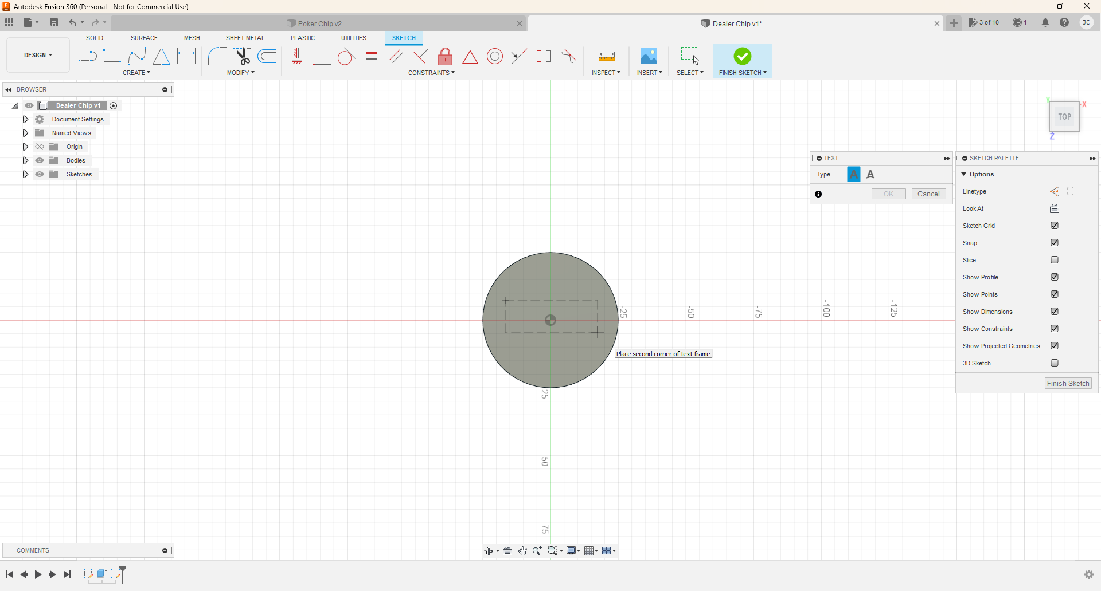
Task: Open the SHEET METAL tab
Action: [x=245, y=38]
